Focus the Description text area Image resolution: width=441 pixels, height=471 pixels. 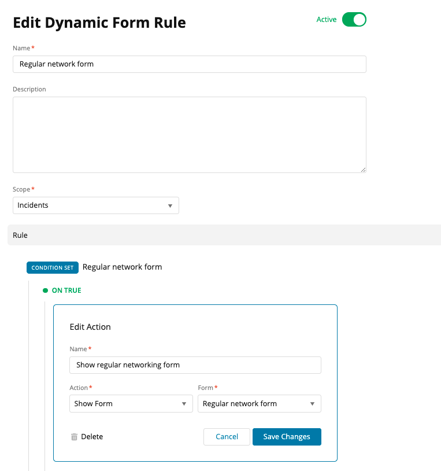tap(189, 134)
